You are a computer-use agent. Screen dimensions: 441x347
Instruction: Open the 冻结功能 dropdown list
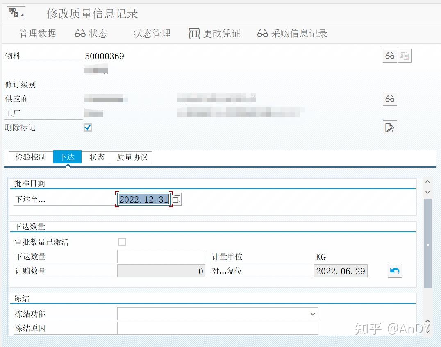314,313
